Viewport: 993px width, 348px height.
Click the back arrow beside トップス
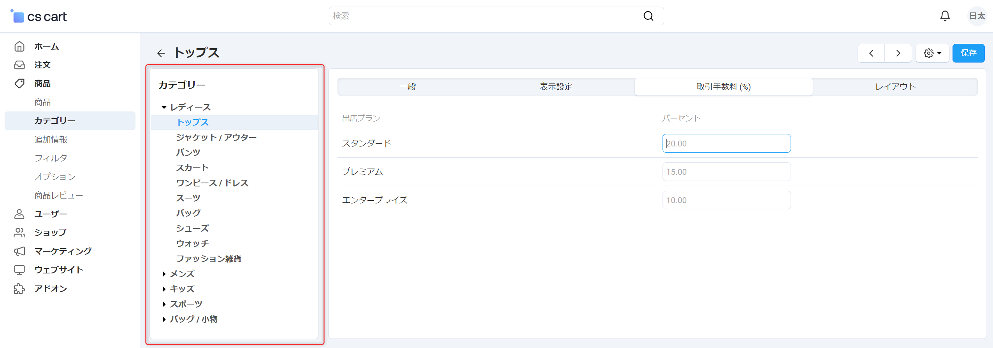pyautogui.click(x=161, y=53)
